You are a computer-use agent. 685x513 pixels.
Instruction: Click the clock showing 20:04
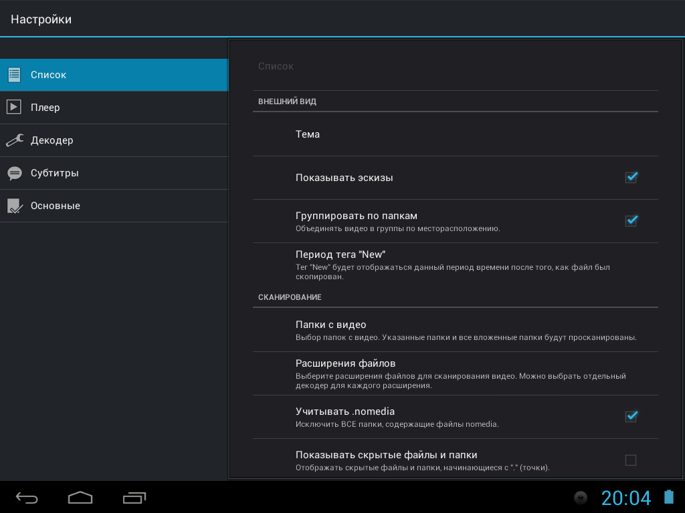(625, 498)
